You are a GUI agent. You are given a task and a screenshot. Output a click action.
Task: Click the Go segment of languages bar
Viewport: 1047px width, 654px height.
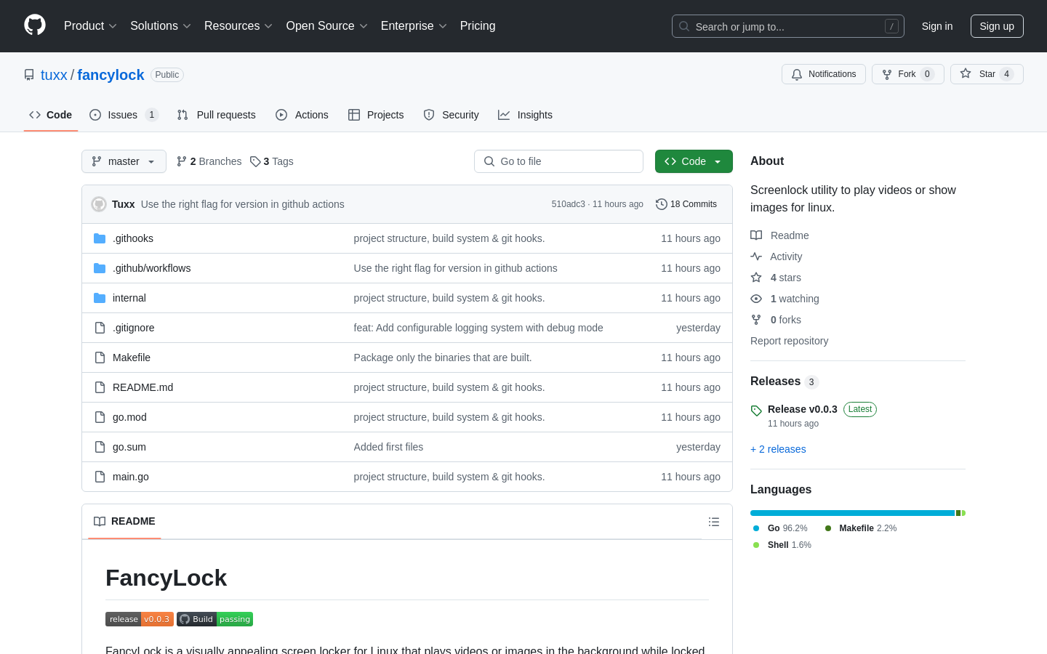click(852, 513)
